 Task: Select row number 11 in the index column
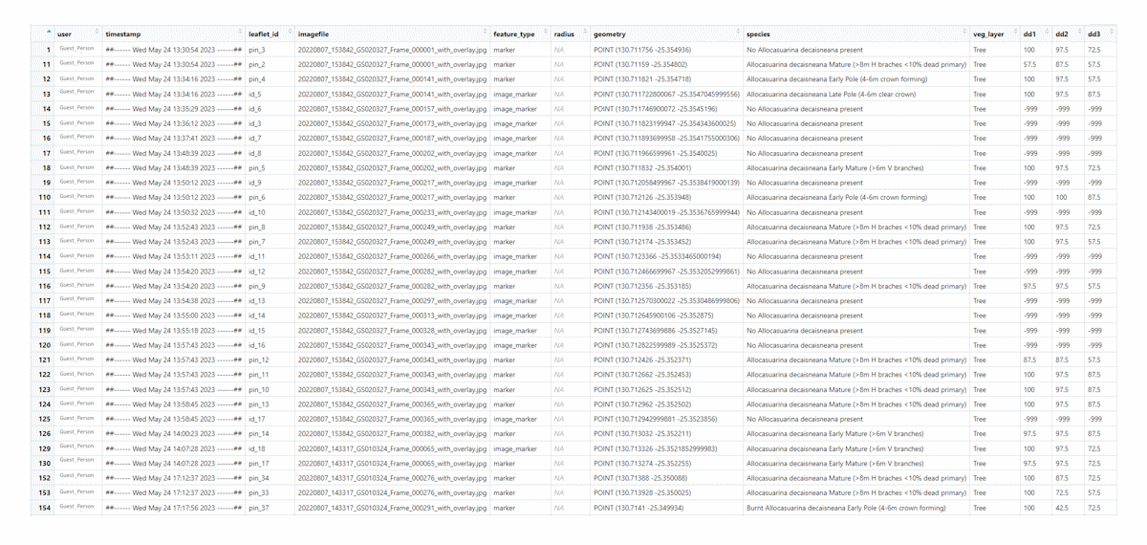click(x=46, y=65)
